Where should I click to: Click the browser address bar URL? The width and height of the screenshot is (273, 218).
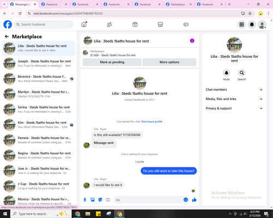click(x=68, y=14)
